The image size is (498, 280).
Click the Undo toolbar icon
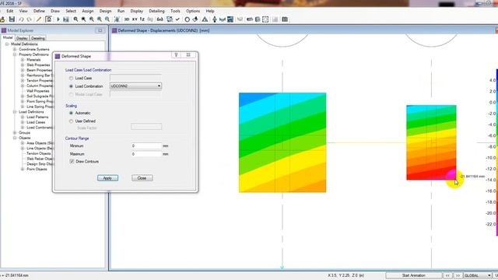pyautogui.click(x=21, y=19)
